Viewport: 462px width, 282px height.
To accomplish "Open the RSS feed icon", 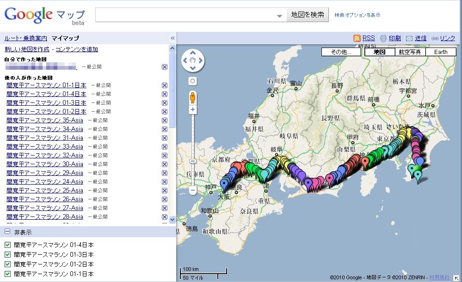I will [357, 38].
